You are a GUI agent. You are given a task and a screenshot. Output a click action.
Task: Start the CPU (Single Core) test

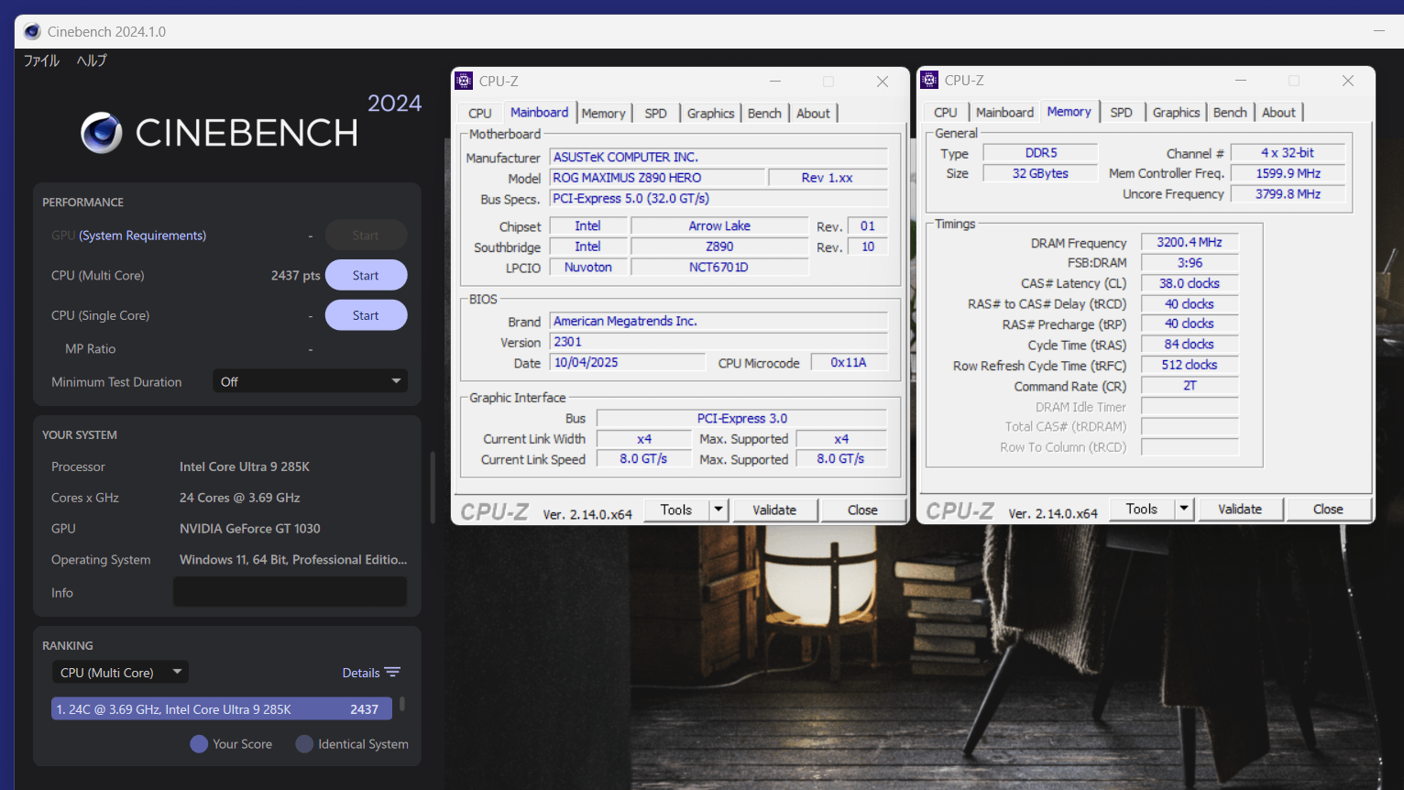366,315
